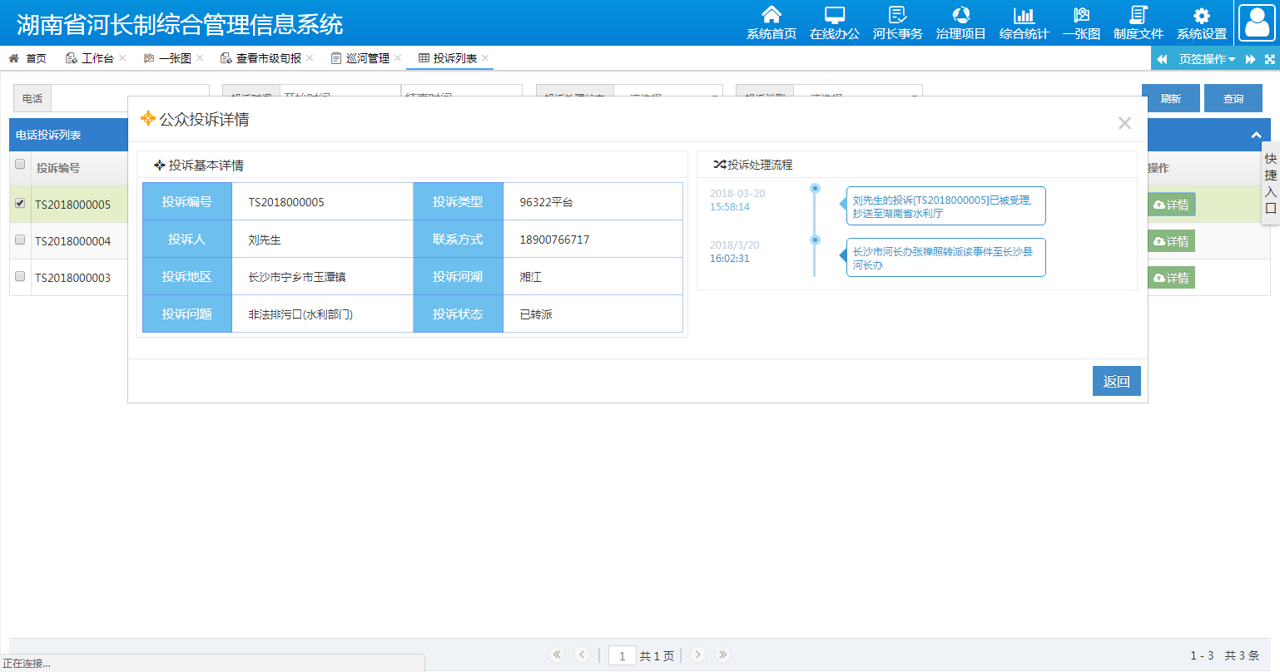Toggle fullscreen expand icon
The width and height of the screenshot is (1280, 672).
(1270, 59)
